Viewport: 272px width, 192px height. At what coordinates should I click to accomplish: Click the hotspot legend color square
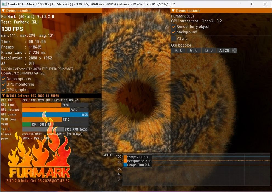[125, 161]
